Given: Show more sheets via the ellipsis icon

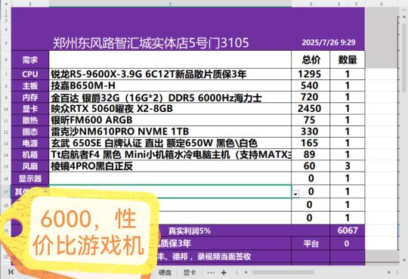Looking at the screenshot, I should click(211, 273).
